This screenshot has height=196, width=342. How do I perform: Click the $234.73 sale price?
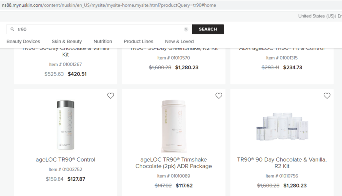point(293,67)
